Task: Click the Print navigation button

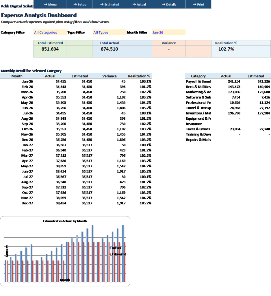Action: tap(198, 4)
